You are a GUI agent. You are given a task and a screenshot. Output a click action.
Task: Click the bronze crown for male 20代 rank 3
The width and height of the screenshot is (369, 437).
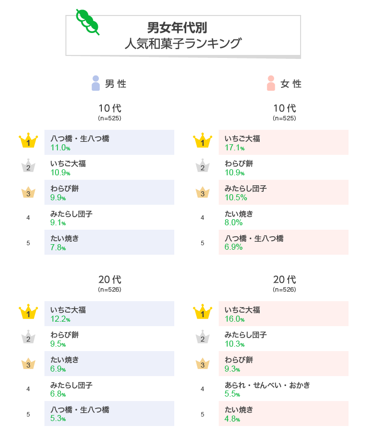(x=28, y=363)
